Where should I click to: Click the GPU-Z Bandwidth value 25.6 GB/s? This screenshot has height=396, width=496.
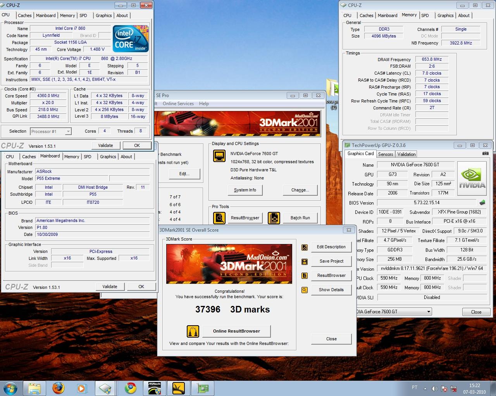[467, 259]
